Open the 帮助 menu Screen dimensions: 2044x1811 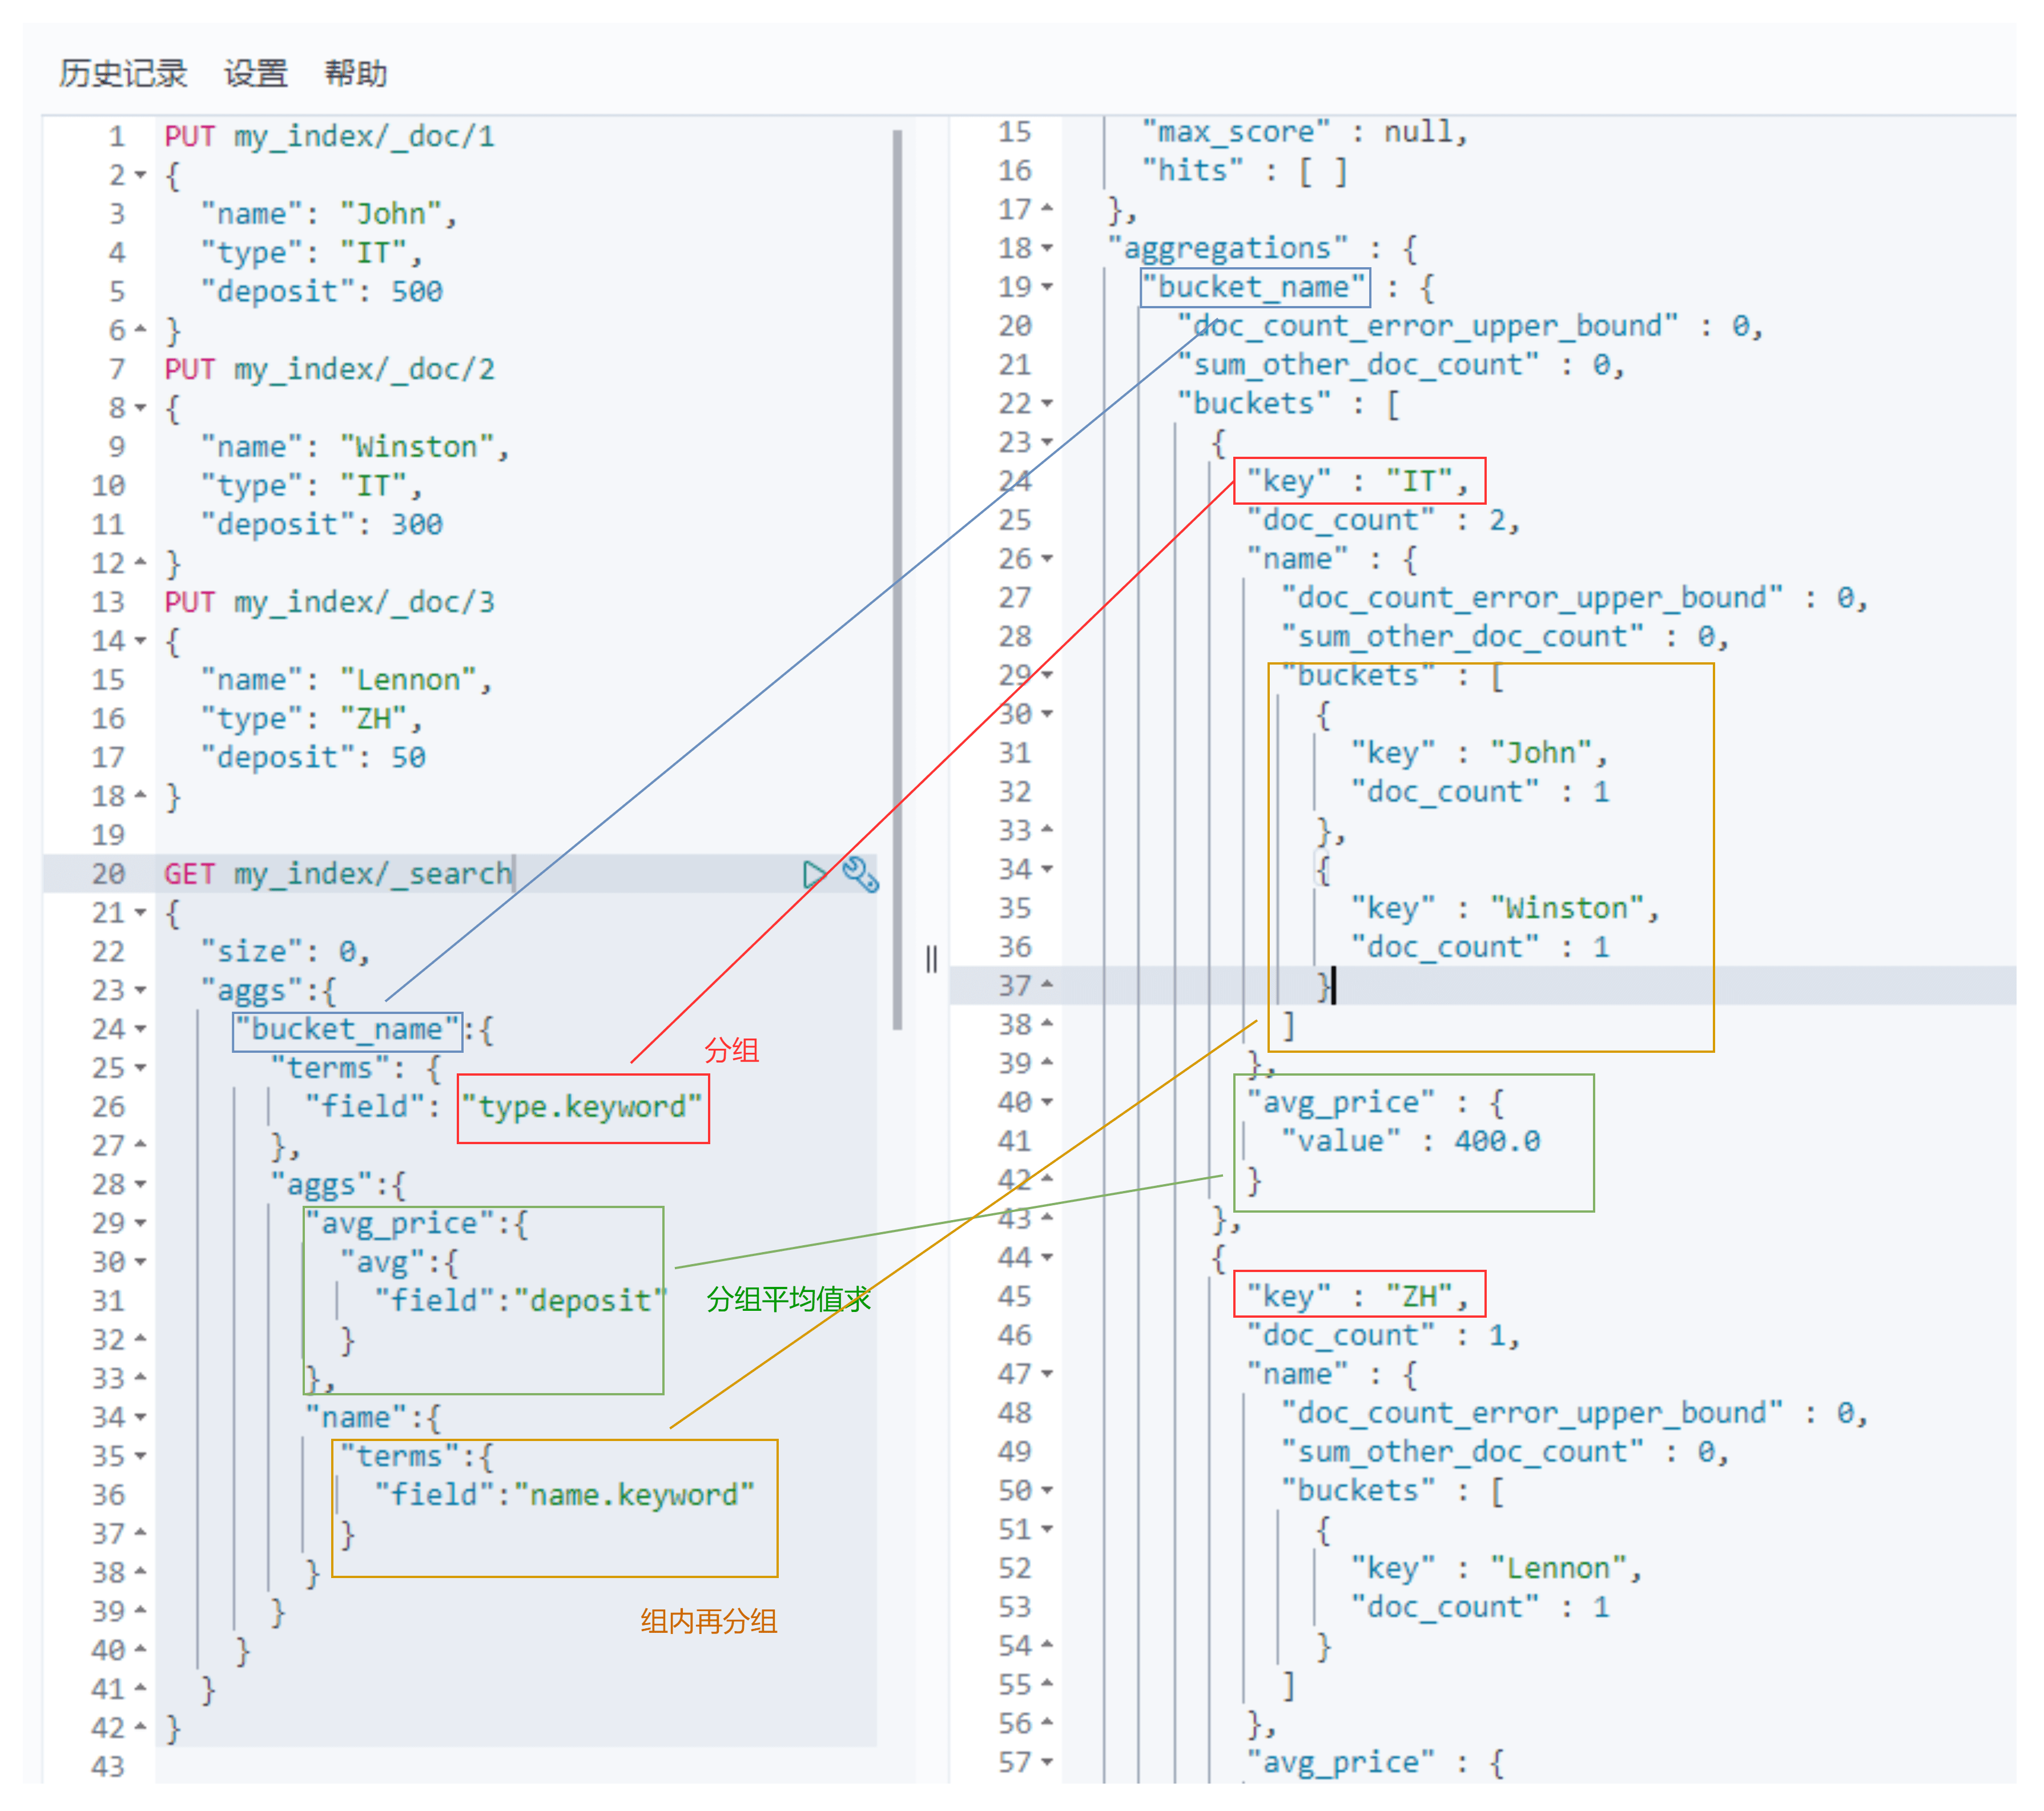[x=355, y=73]
